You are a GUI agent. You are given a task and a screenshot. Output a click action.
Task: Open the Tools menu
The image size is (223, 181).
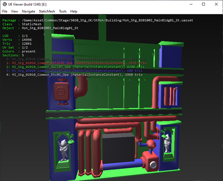point(63,11)
